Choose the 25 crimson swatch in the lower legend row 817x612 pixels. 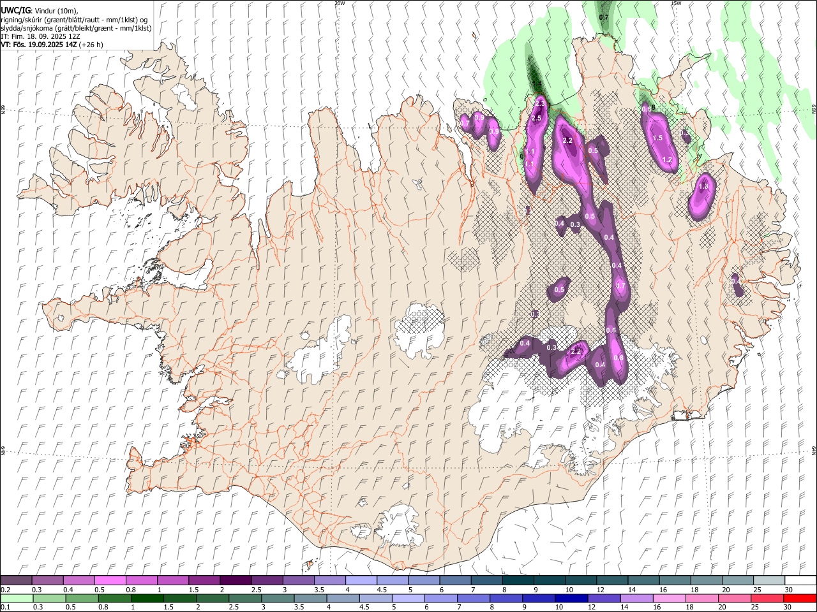766,598
